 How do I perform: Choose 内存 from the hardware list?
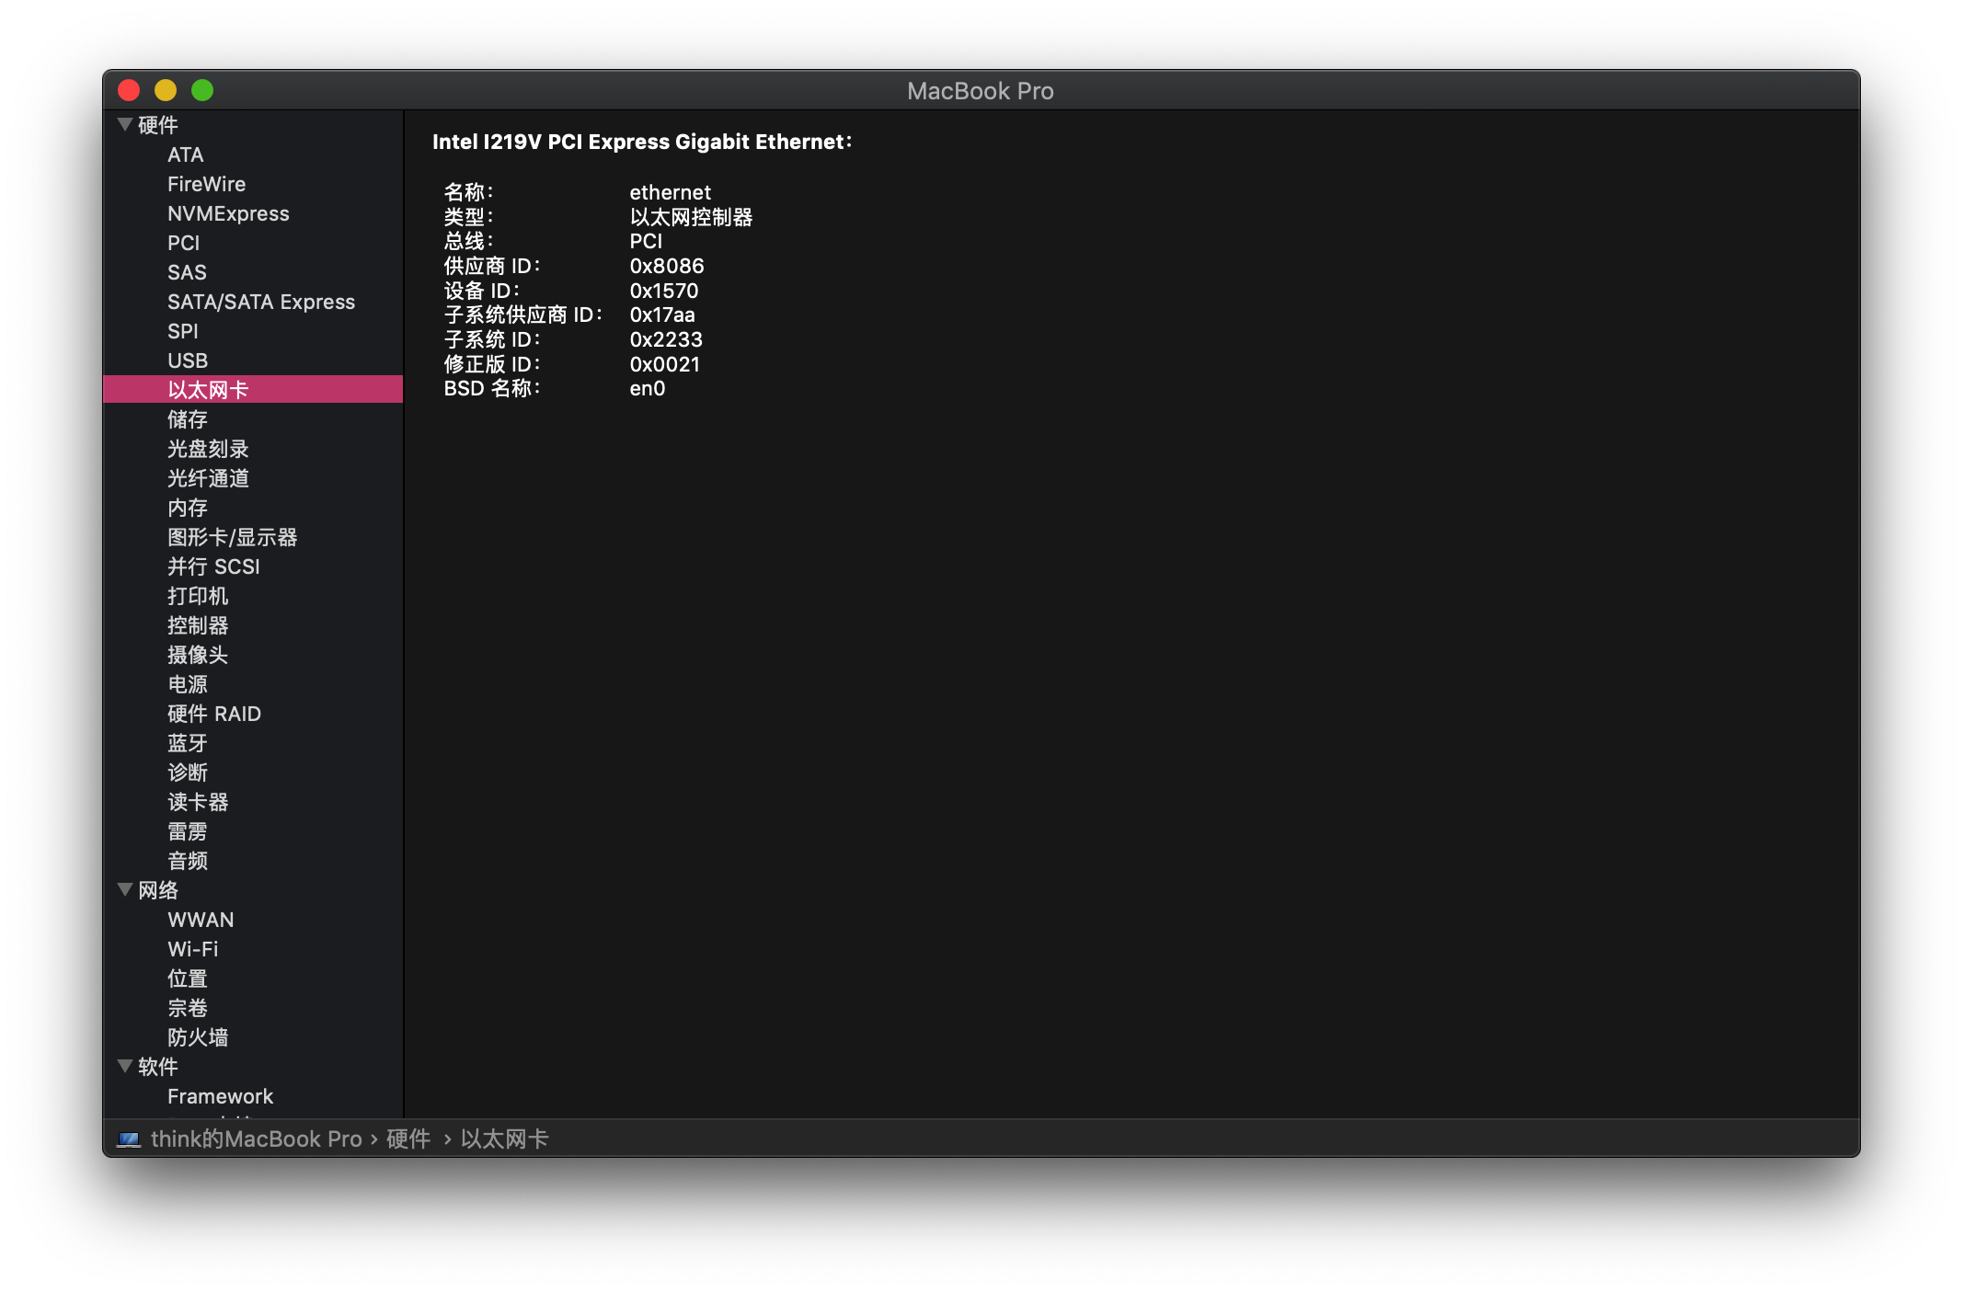[x=188, y=508]
